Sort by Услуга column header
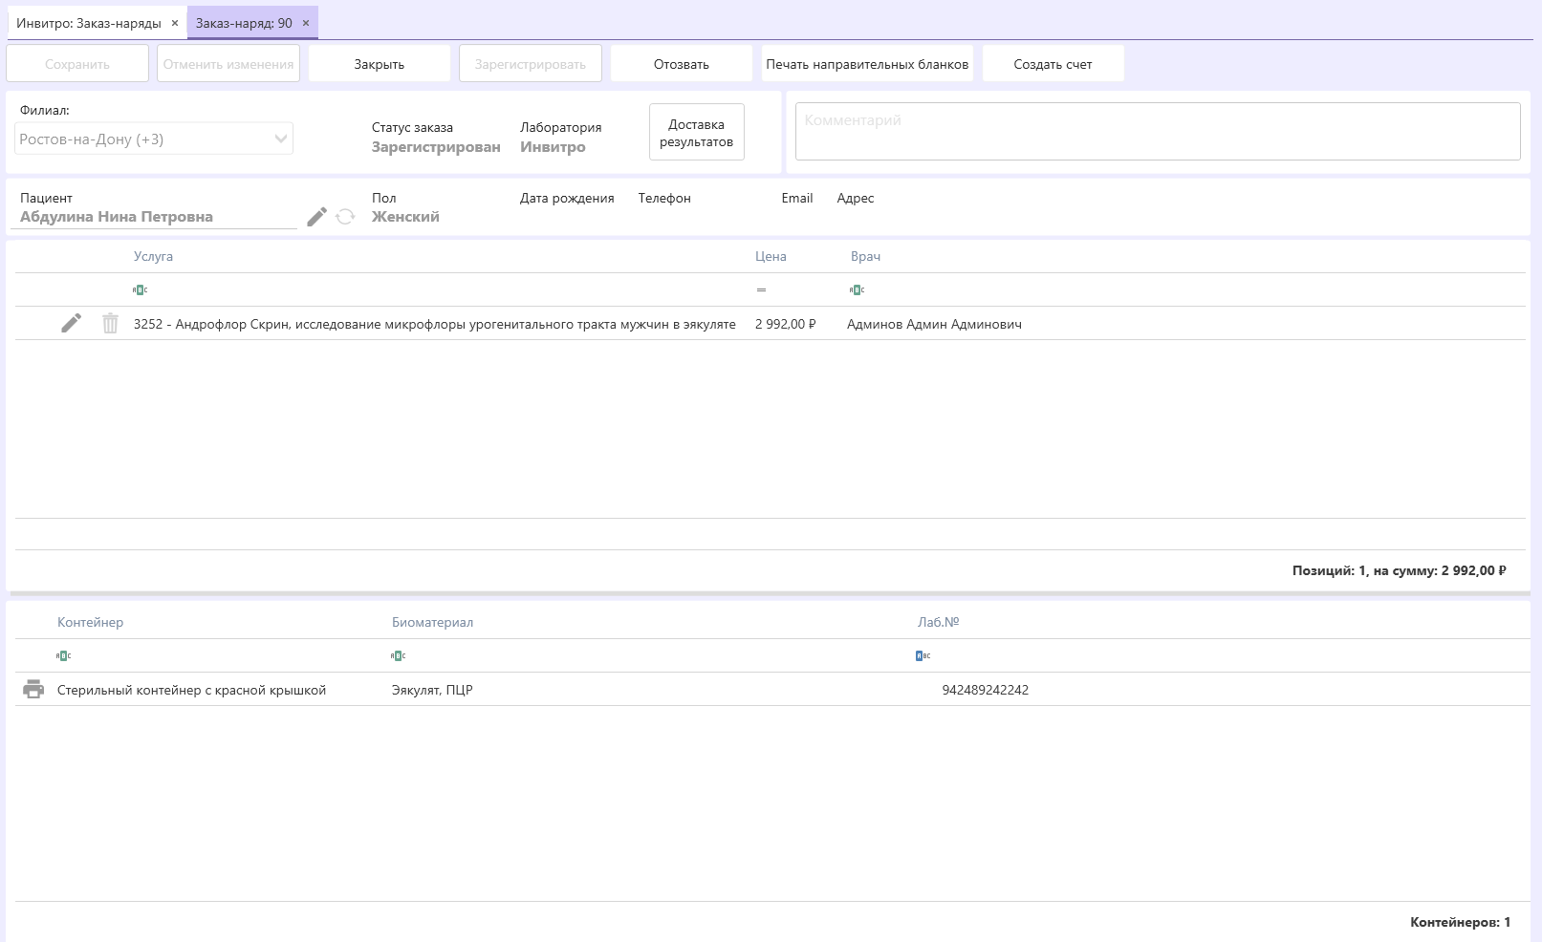 pyautogui.click(x=153, y=256)
